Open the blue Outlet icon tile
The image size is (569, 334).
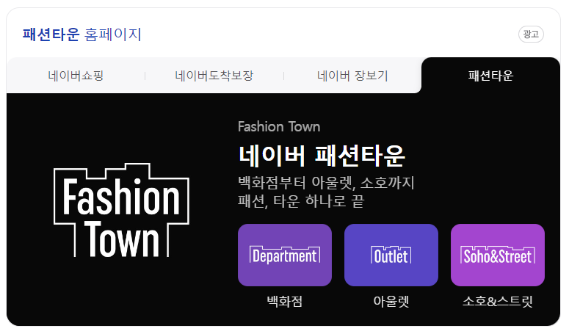pos(391,255)
